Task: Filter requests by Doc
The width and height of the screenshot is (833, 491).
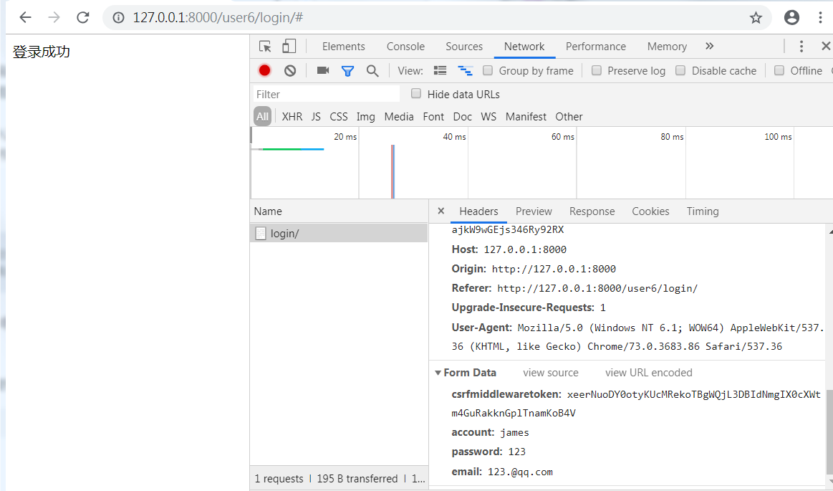Action: point(462,116)
